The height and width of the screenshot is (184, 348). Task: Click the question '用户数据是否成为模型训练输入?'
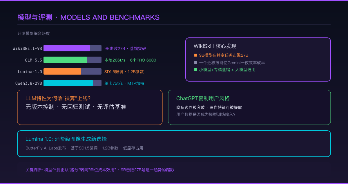(206, 114)
